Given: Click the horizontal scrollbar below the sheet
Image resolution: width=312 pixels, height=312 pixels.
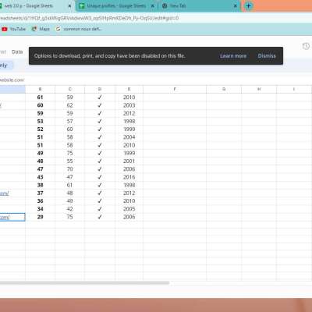Looking at the screenshot, I should 84,282.
